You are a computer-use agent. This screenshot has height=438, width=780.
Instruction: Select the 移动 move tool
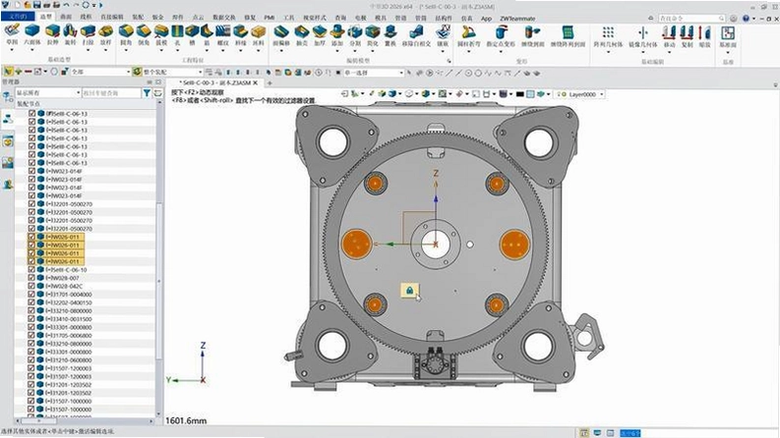click(670, 35)
